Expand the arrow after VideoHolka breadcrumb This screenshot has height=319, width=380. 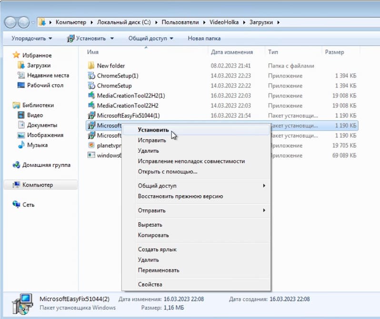tap(244, 22)
